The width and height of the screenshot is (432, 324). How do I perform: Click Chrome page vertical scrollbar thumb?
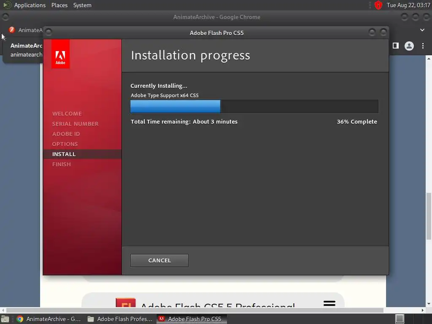[429, 216]
